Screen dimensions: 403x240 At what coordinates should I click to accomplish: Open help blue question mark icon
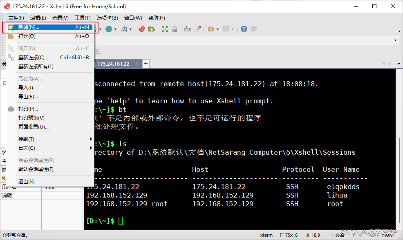coord(244,29)
